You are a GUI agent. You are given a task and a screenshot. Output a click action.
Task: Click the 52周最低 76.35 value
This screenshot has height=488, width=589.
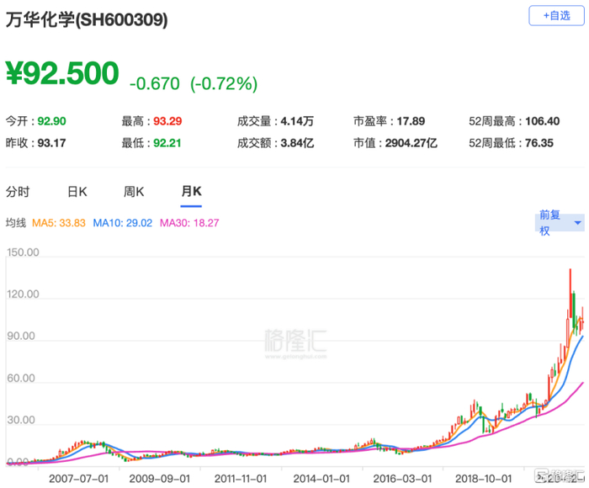(539, 143)
